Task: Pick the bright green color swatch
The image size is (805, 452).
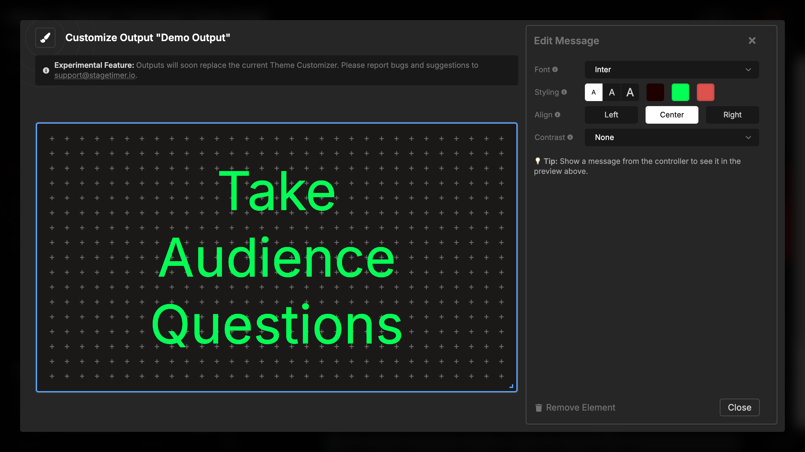Action: pyautogui.click(x=680, y=92)
